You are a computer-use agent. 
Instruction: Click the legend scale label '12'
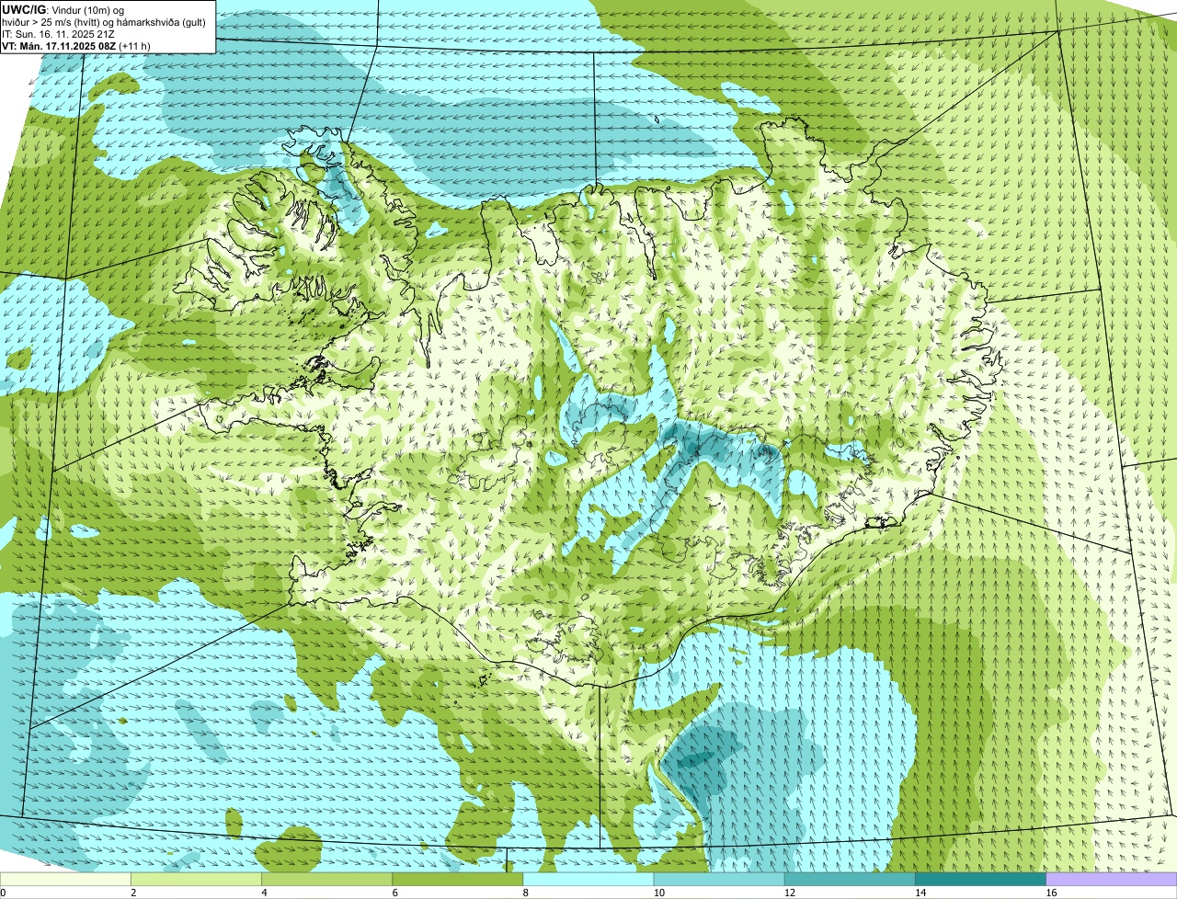790,893
